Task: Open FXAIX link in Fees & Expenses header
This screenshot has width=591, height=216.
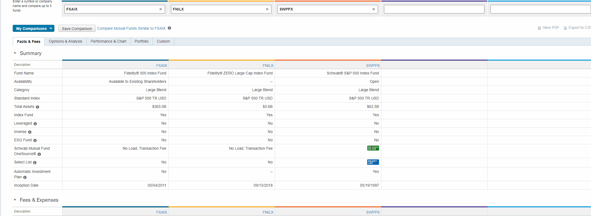Action: click(162, 212)
